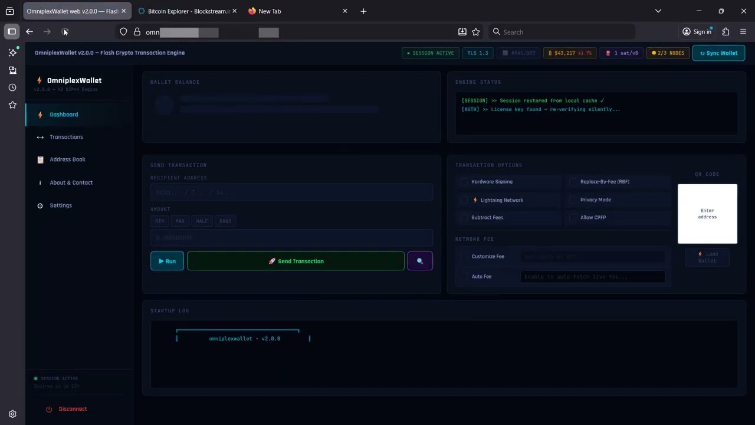Open bookmarks sidebar star icon
This screenshot has height=425, width=755.
click(12, 105)
